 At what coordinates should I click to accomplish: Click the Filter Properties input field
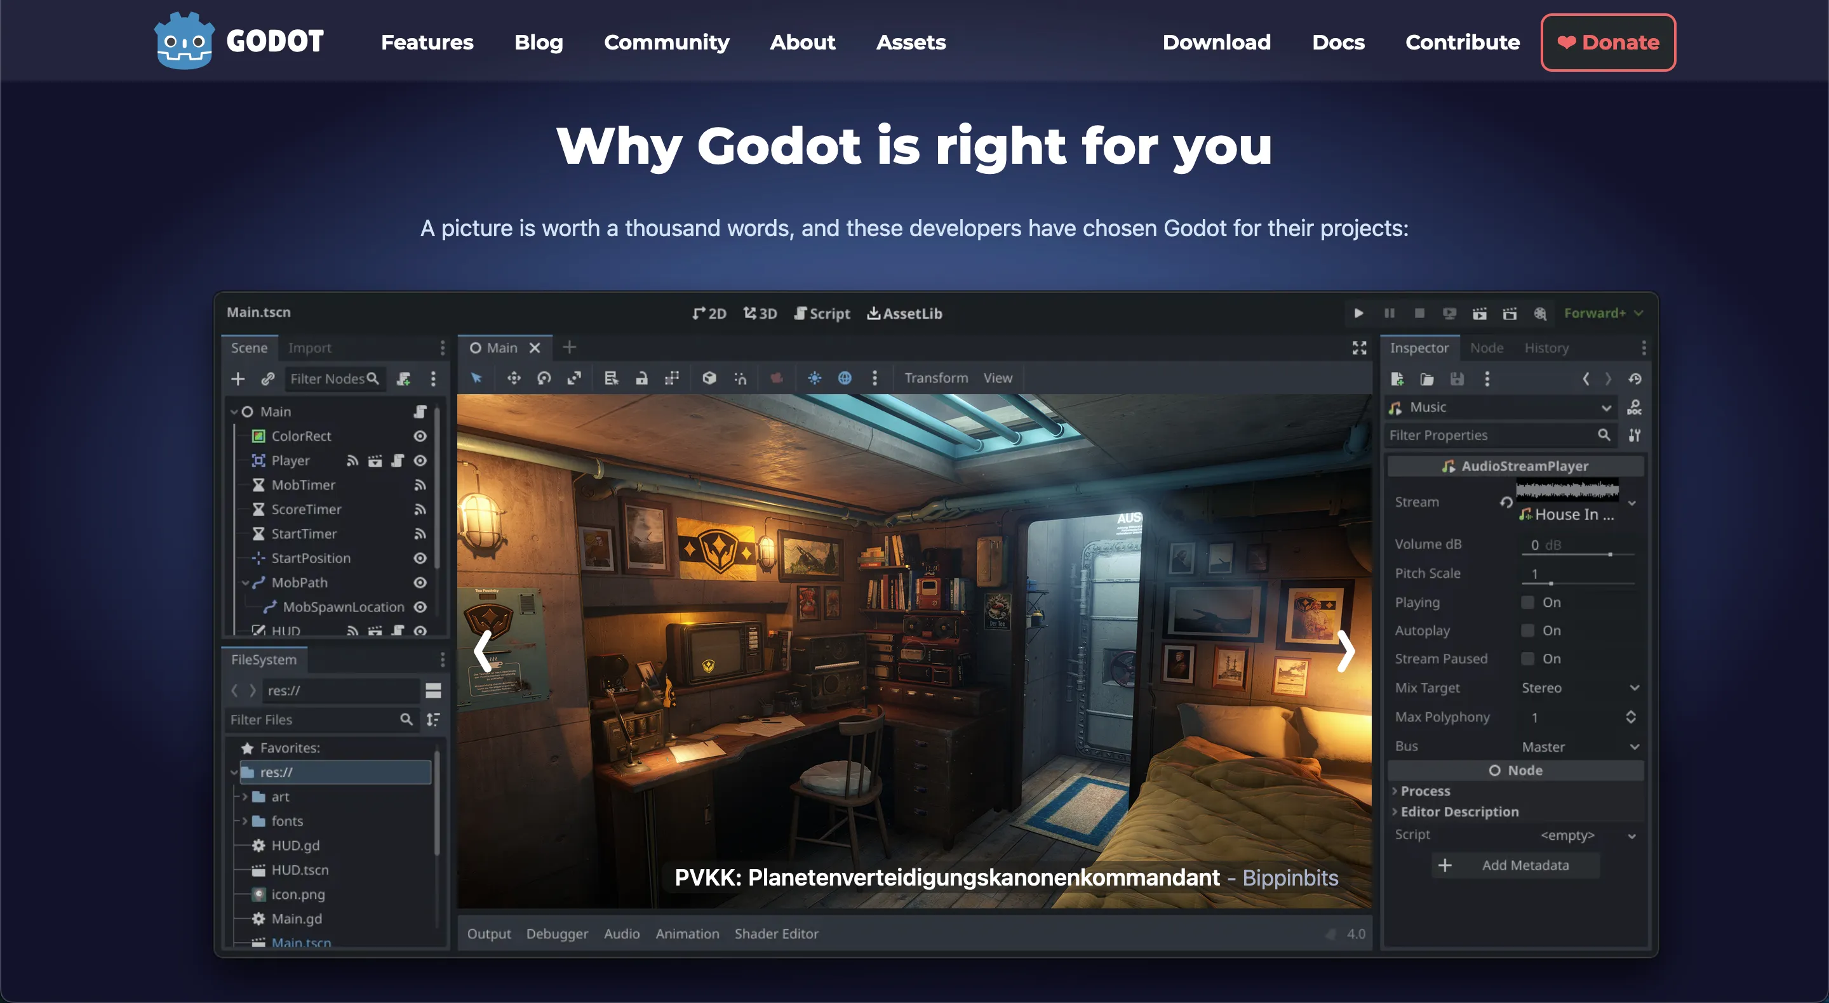[x=1501, y=435]
